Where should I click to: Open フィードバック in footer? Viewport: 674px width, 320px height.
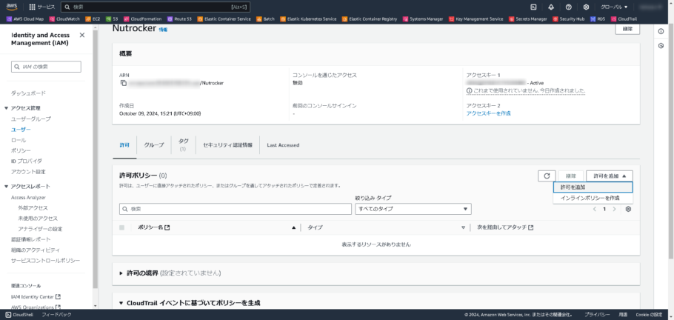coord(56,315)
